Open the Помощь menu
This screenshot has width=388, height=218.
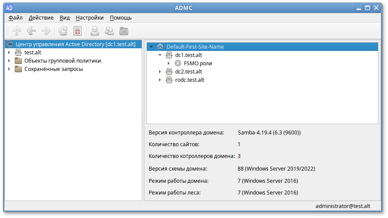click(x=121, y=18)
